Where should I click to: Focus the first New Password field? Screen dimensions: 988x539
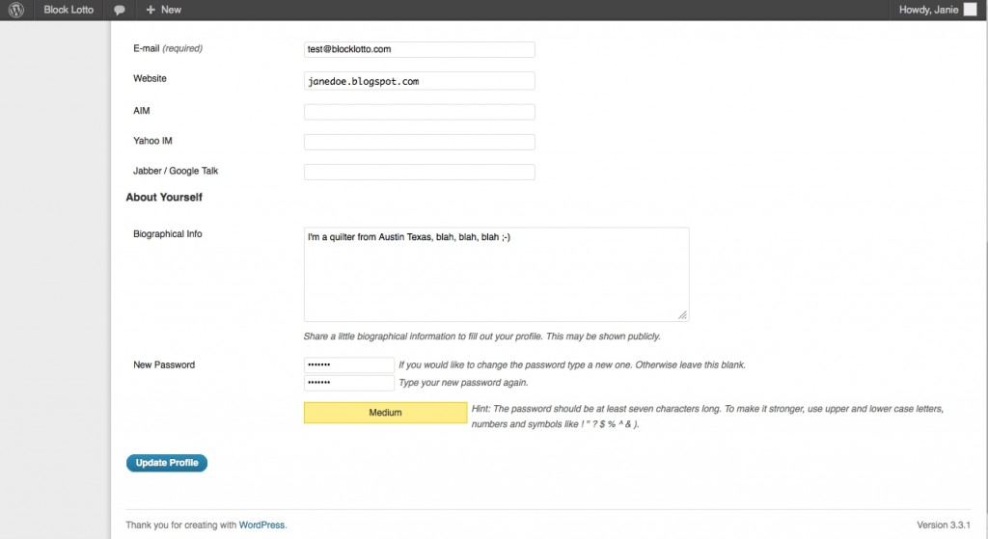coord(349,365)
